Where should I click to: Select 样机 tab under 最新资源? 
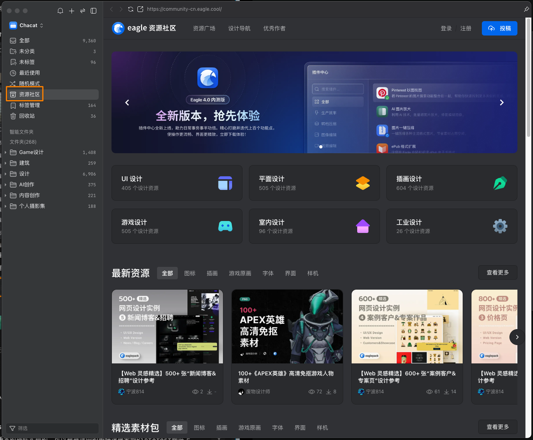[x=313, y=273]
